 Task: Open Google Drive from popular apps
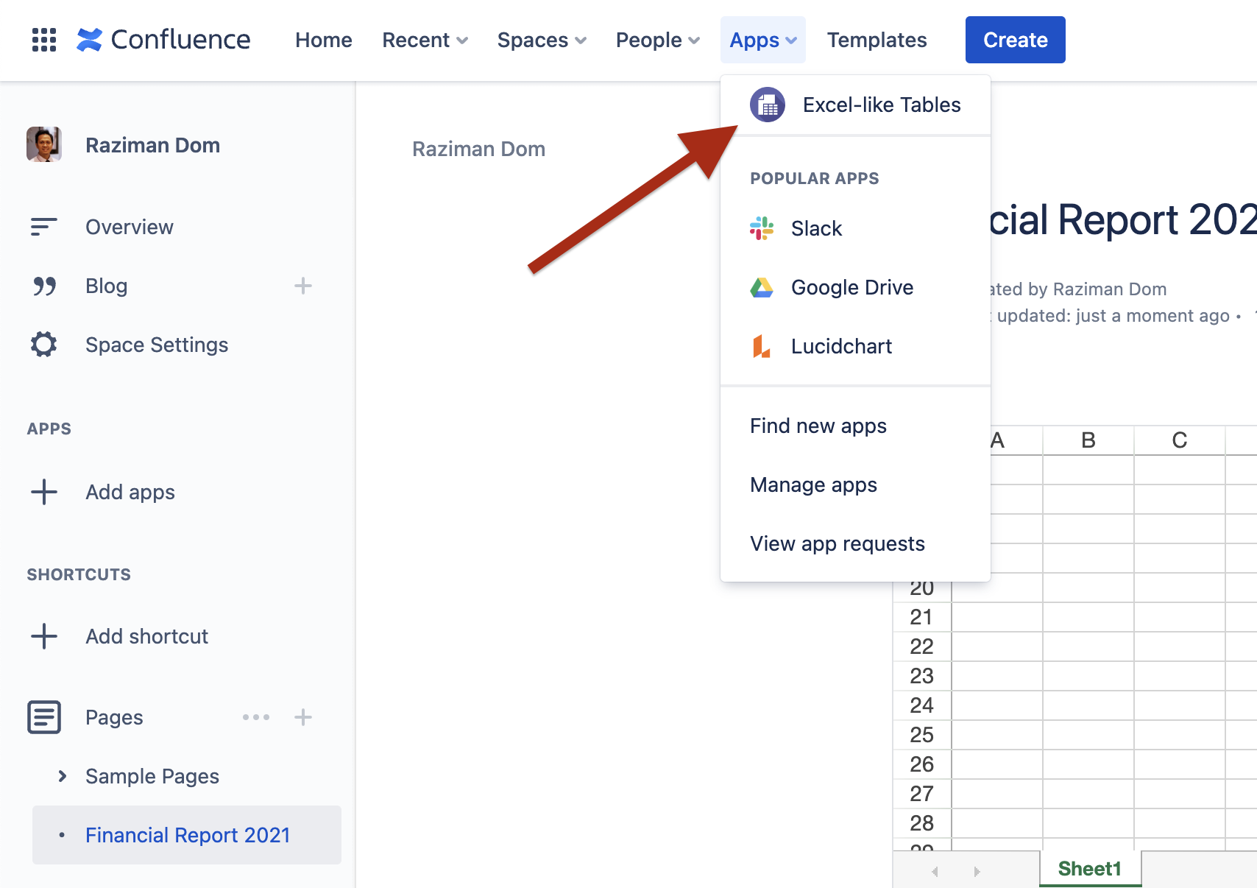tap(851, 288)
